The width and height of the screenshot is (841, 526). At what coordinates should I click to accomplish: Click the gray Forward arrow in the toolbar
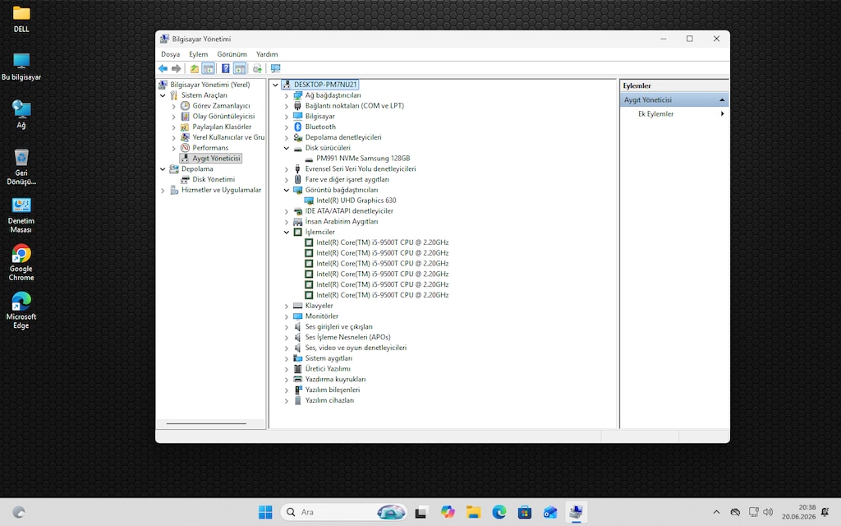click(x=176, y=69)
